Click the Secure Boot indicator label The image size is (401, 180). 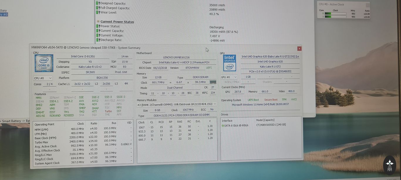[x=271, y=100]
